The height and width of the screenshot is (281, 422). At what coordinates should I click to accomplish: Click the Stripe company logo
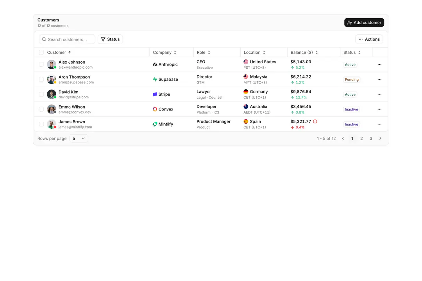click(x=155, y=94)
